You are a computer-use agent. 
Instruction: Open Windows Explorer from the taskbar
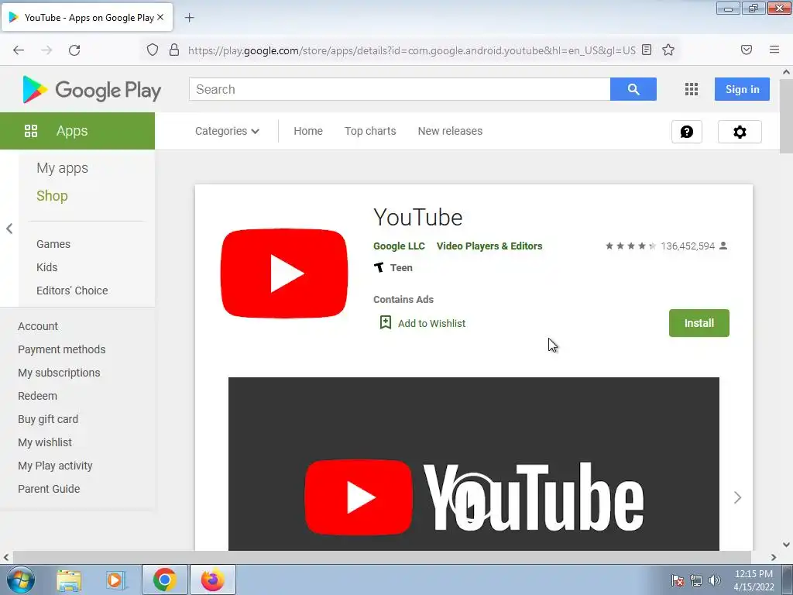[69, 580]
